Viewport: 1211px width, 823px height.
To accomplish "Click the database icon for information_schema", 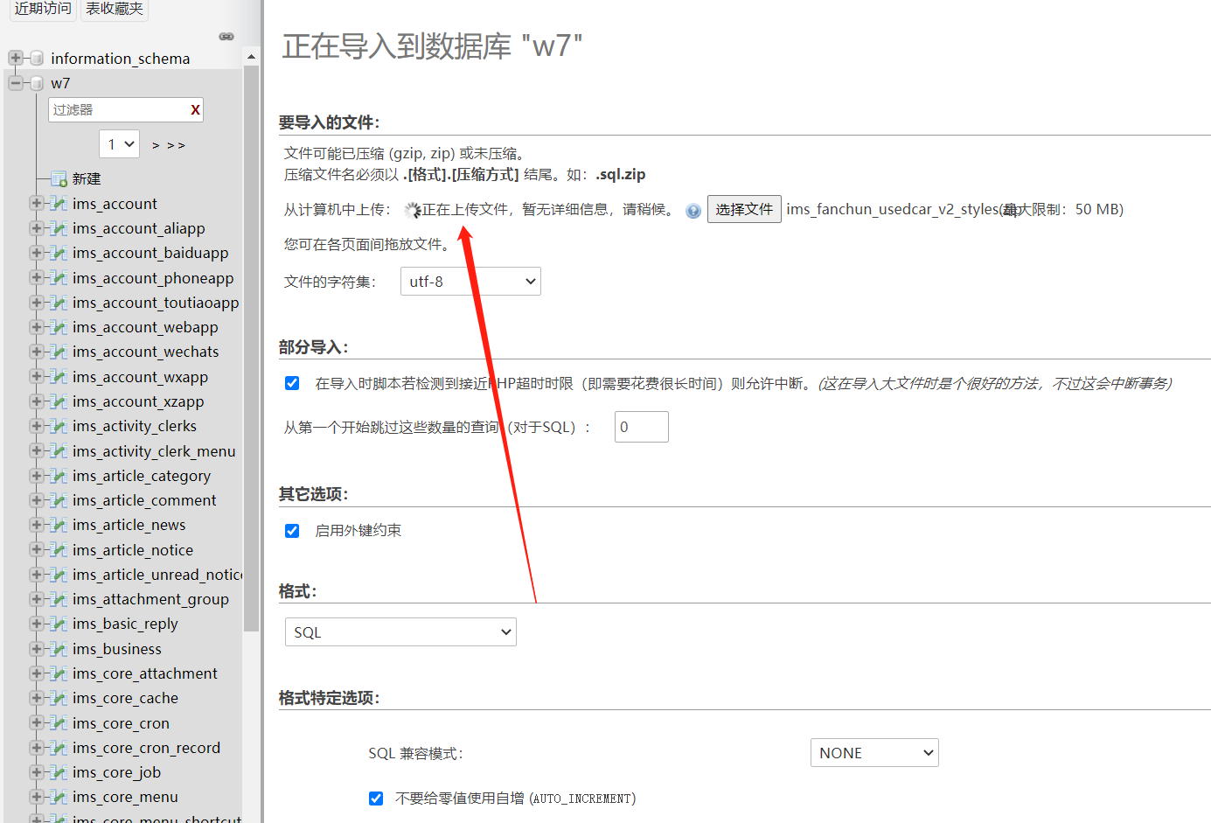I will point(37,59).
